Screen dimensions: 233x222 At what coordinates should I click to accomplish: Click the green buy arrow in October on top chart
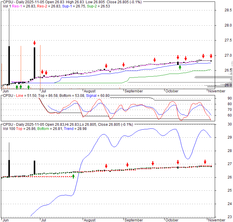(x=180, y=67)
